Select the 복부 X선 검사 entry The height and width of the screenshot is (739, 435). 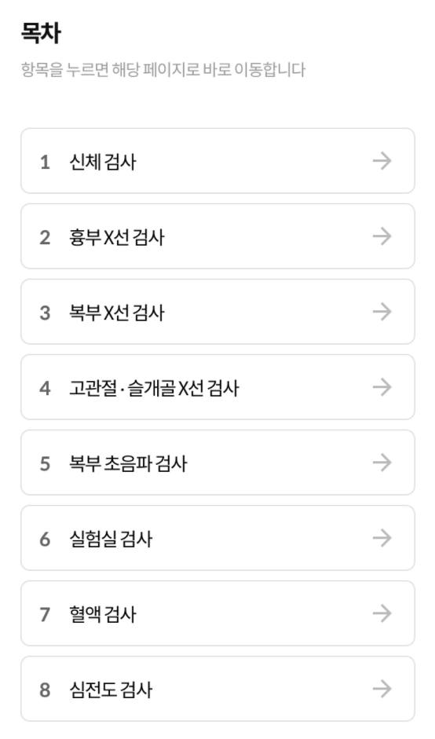tap(217, 312)
